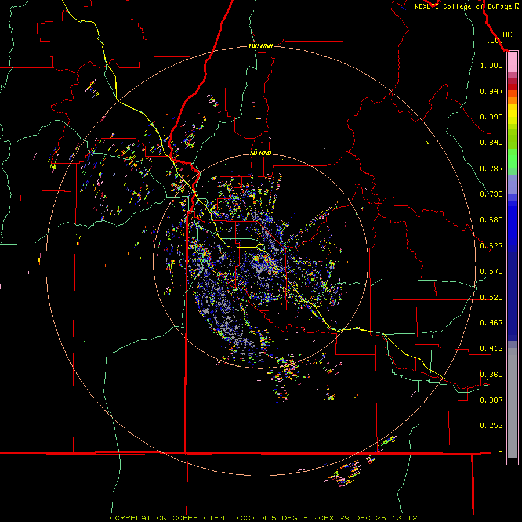Click the 0.413 value on the color scale
The height and width of the screenshot is (522, 522).
(491, 349)
